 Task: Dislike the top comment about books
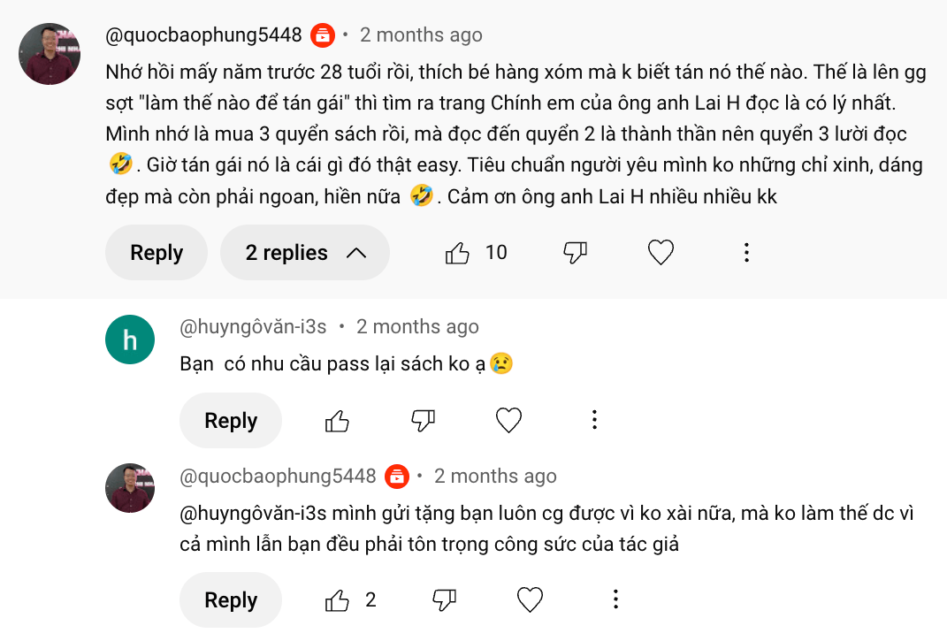[576, 254]
